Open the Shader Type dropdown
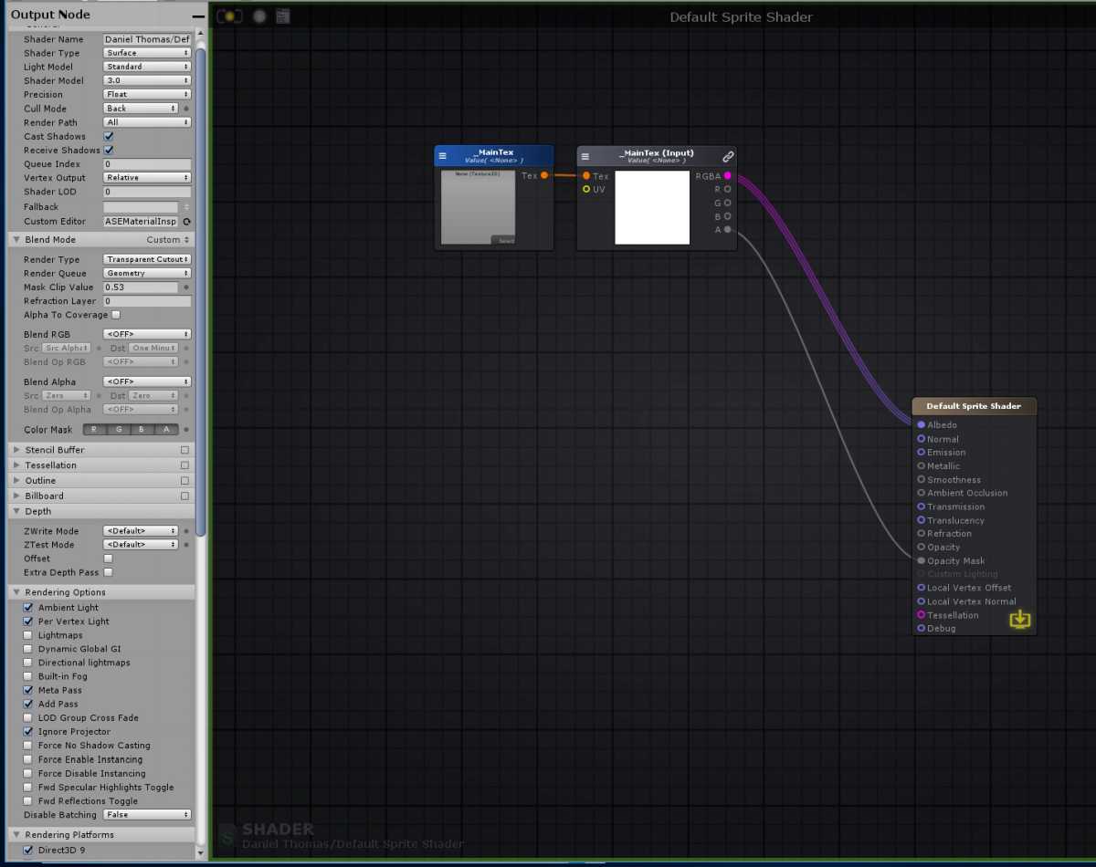 [x=147, y=53]
